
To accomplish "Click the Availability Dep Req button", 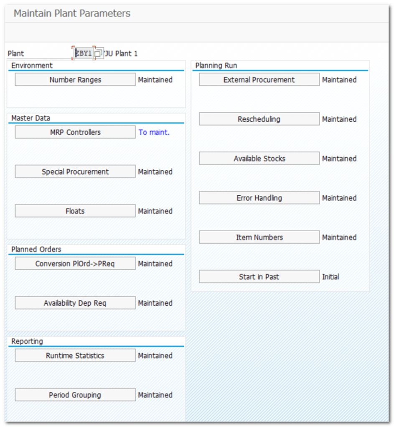I will click(75, 303).
